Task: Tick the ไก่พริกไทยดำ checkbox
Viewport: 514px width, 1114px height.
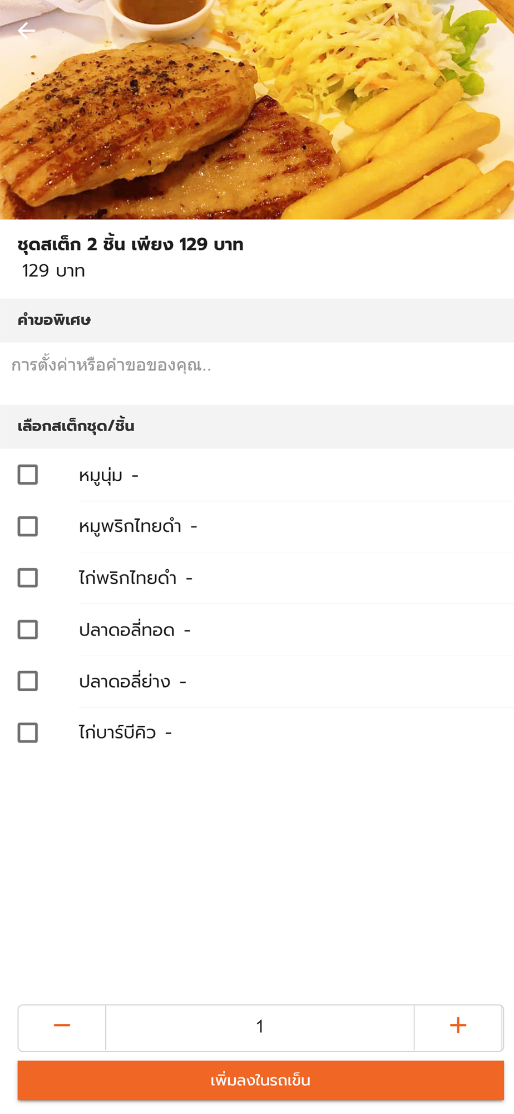Action: [28, 578]
